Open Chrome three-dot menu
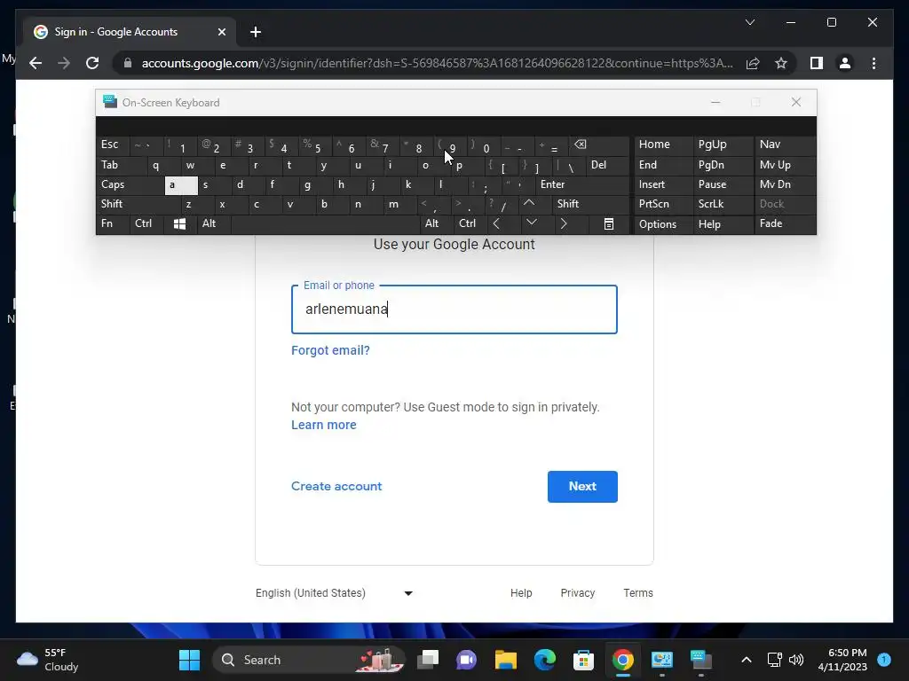Screen dimensions: 909x681 [873, 63]
